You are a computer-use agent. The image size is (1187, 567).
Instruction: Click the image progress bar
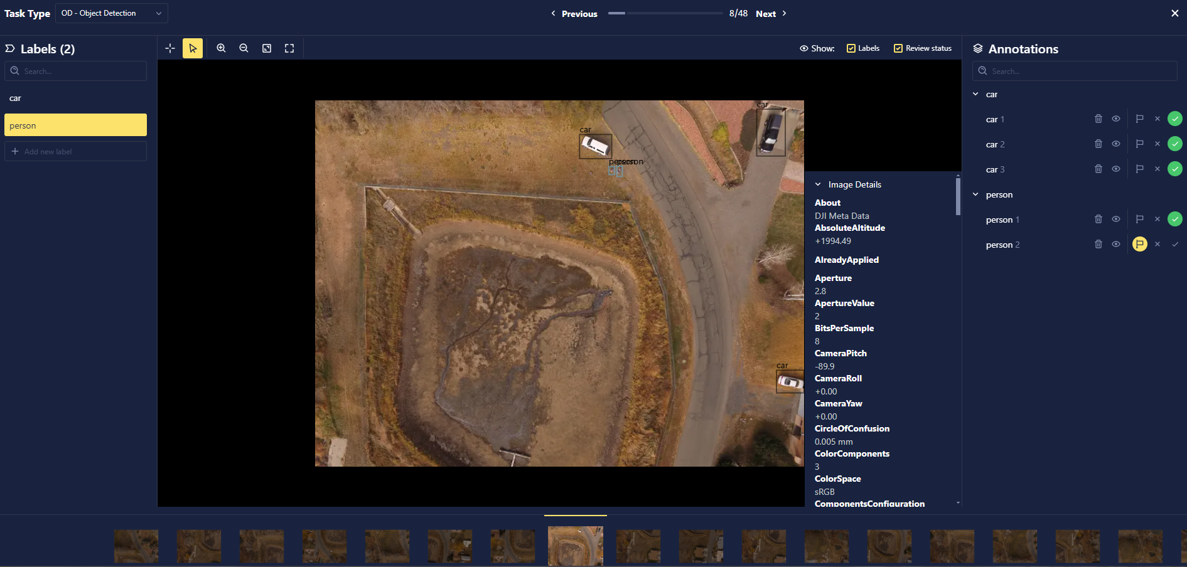click(665, 13)
